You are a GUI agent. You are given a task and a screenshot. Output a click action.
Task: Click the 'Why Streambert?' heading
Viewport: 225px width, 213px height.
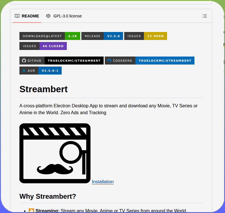tap(48, 196)
